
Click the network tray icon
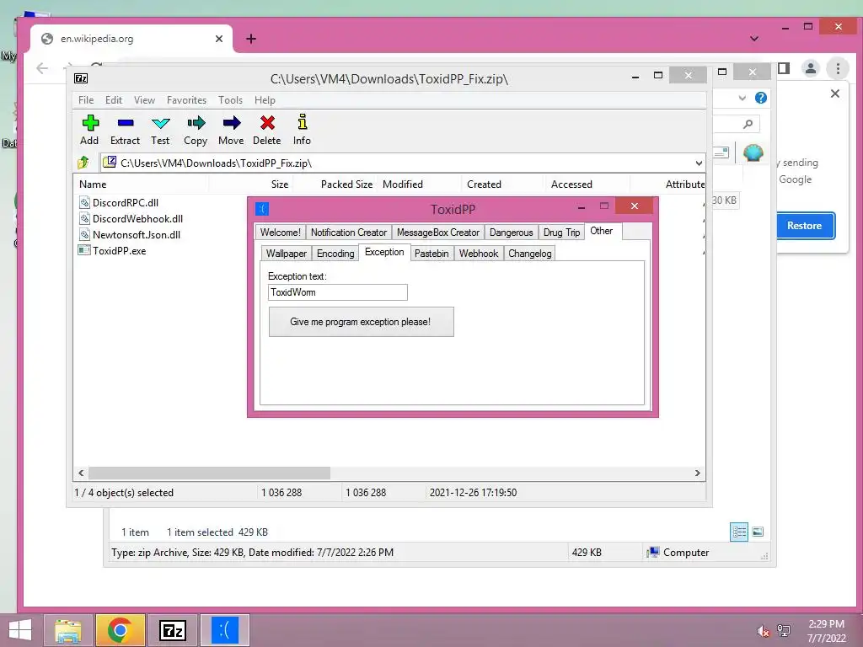click(x=783, y=631)
